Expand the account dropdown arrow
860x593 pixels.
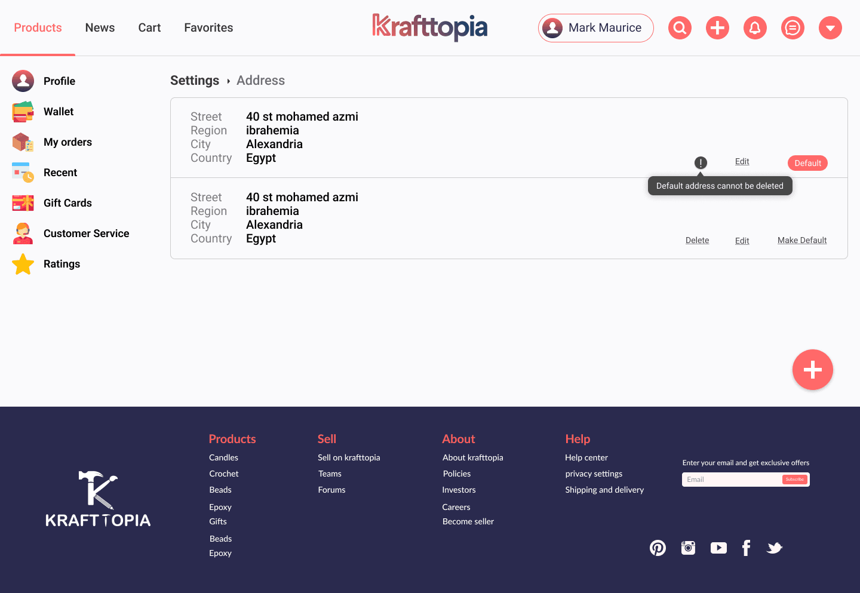(830, 28)
